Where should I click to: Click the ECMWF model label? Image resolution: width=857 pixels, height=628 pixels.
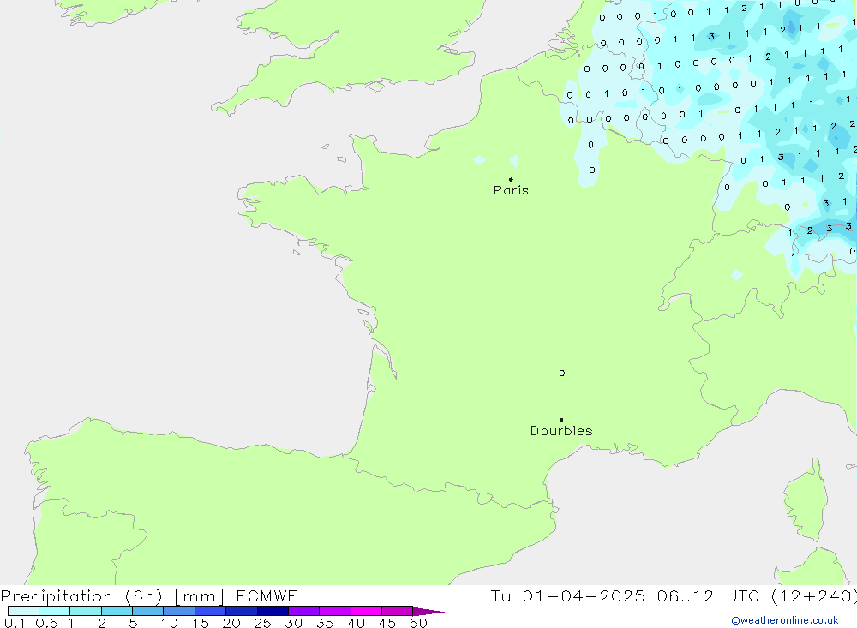267,596
